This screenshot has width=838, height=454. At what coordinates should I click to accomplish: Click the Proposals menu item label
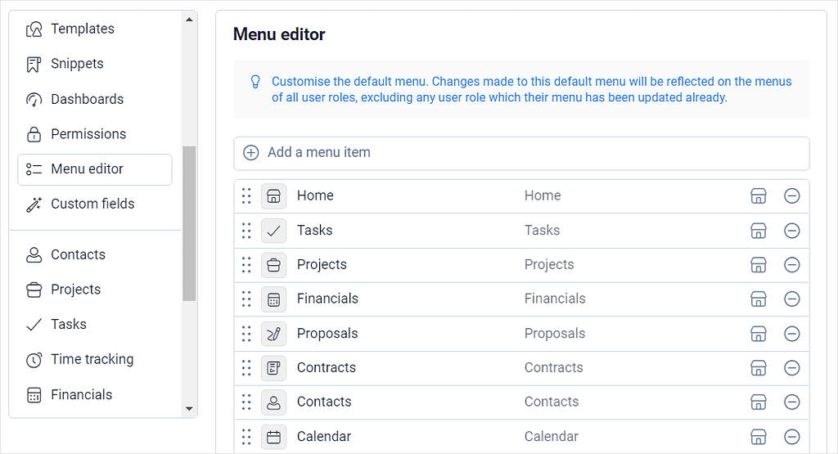(x=327, y=333)
